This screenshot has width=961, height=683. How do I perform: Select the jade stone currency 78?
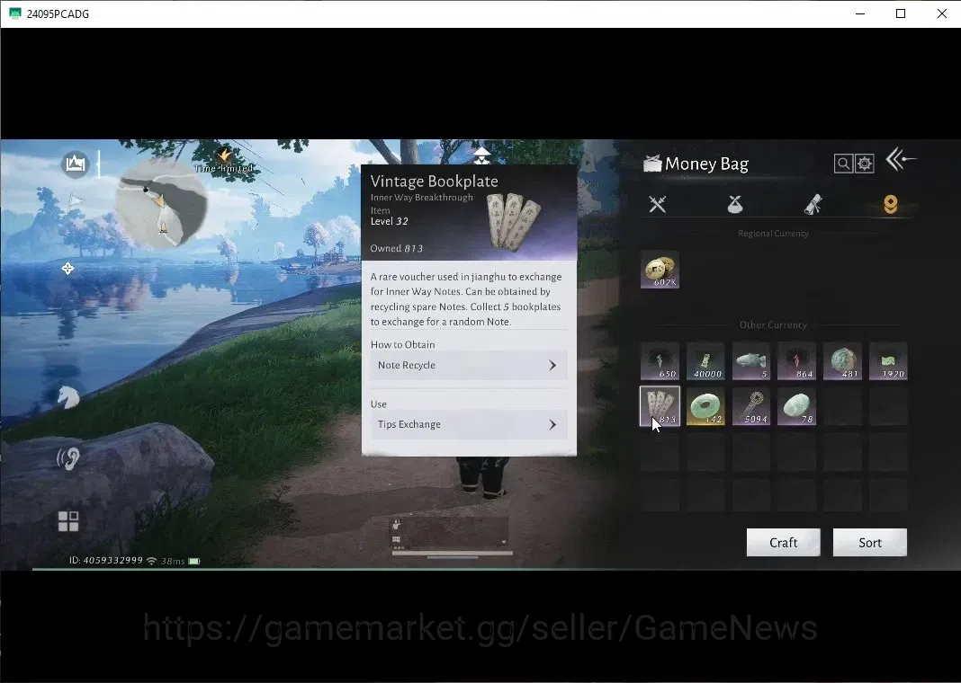pyautogui.click(x=796, y=406)
